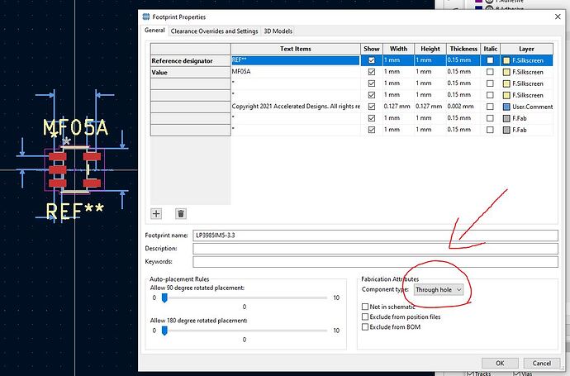Click the 0.002 mm thickness cell
This screenshot has width=570, height=376.
click(463, 107)
